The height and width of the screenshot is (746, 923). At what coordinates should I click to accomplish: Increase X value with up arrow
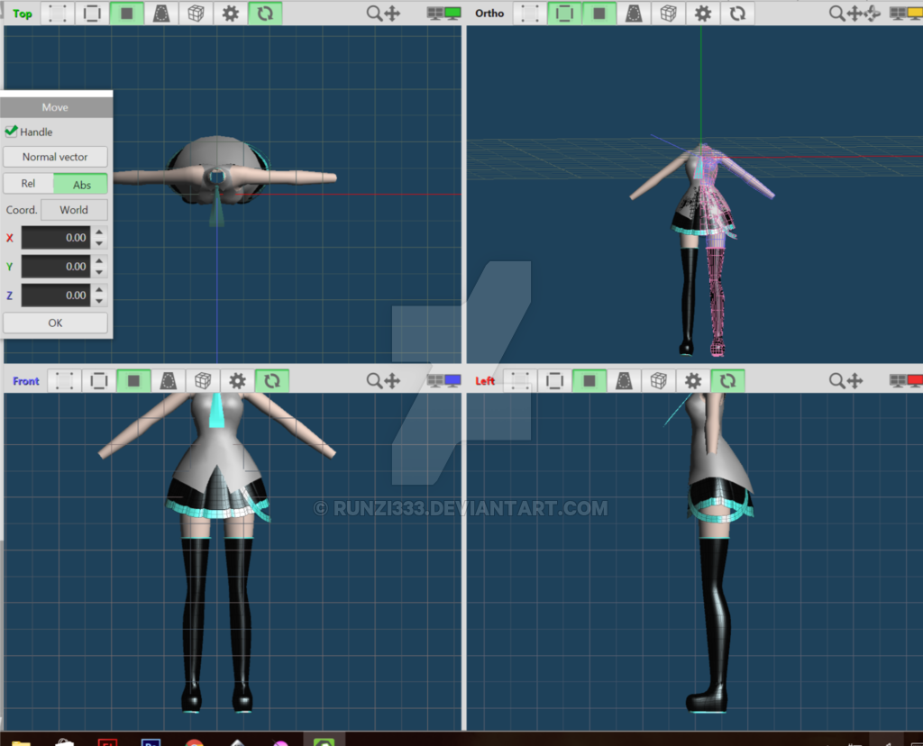(x=99, y=232)
